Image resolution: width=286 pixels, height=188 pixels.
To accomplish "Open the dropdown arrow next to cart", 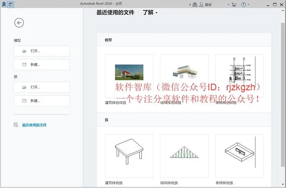I will pos(228,5).
